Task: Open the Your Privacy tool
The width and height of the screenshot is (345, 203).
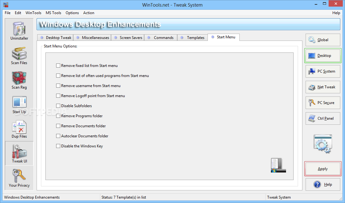Action: tap(19, 178)
